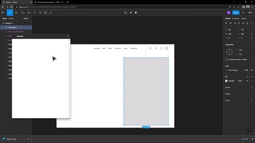
Task: Toggle fill visibility eye icon
Action: tap(247, 81)
